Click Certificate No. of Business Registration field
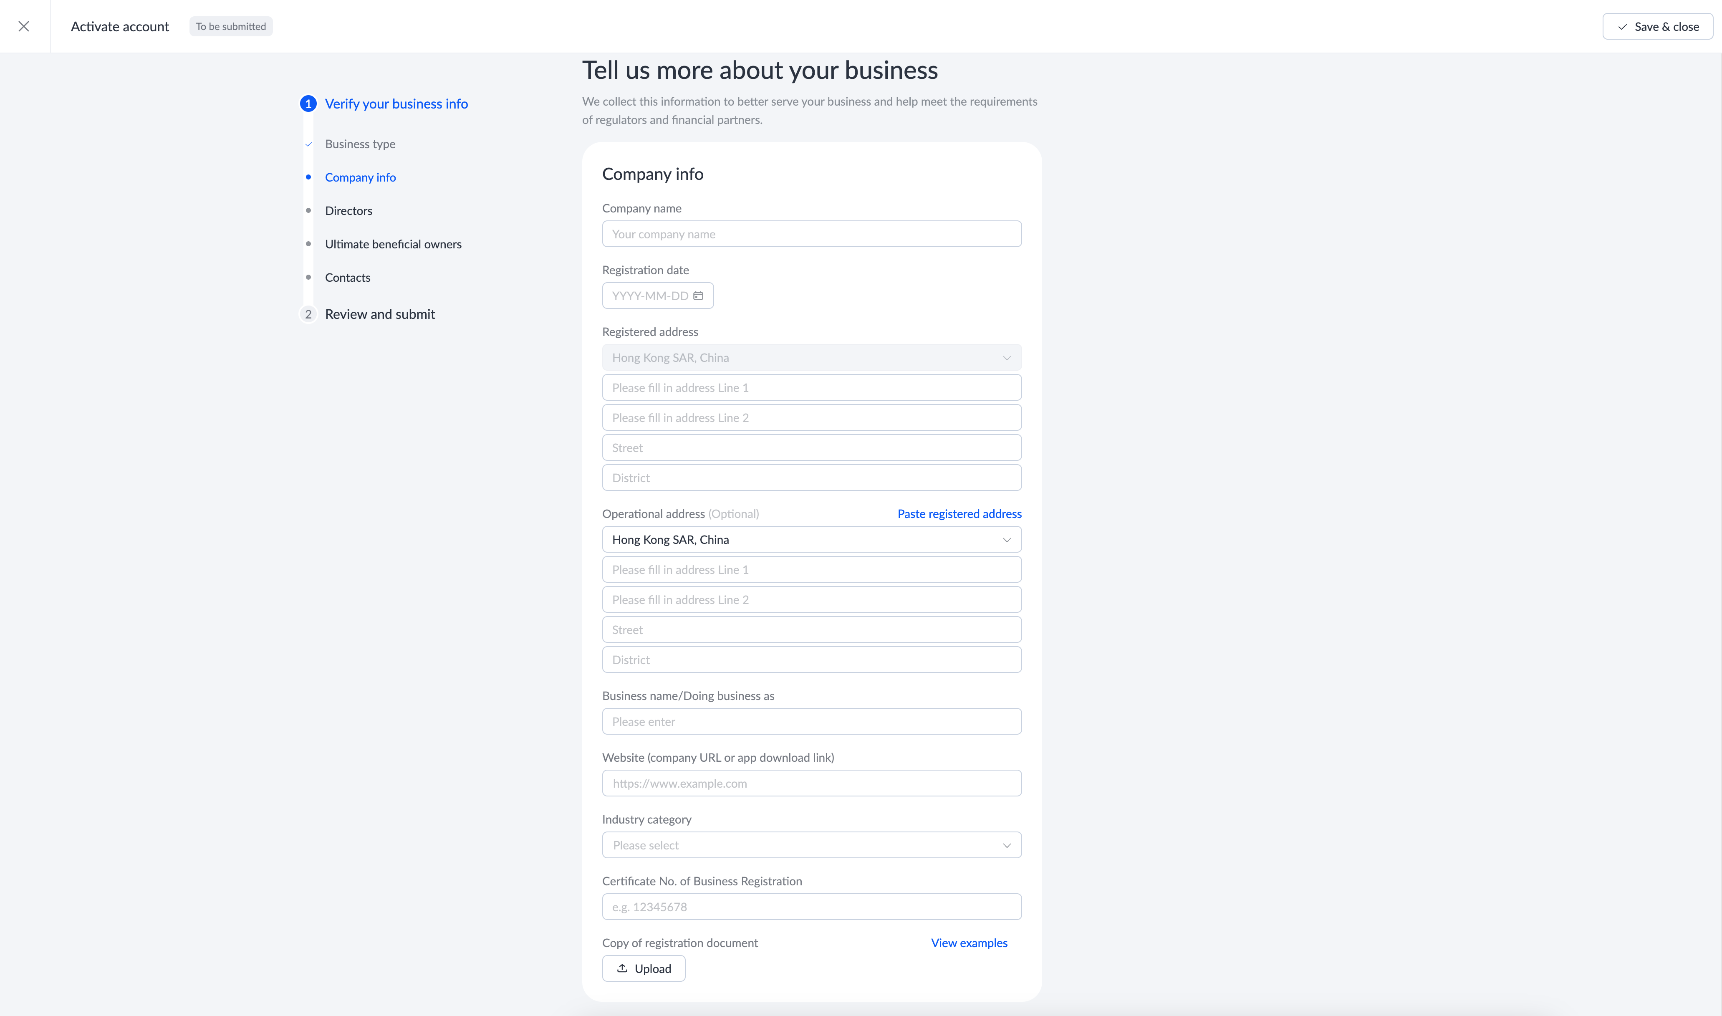 (x=811, y=907)
